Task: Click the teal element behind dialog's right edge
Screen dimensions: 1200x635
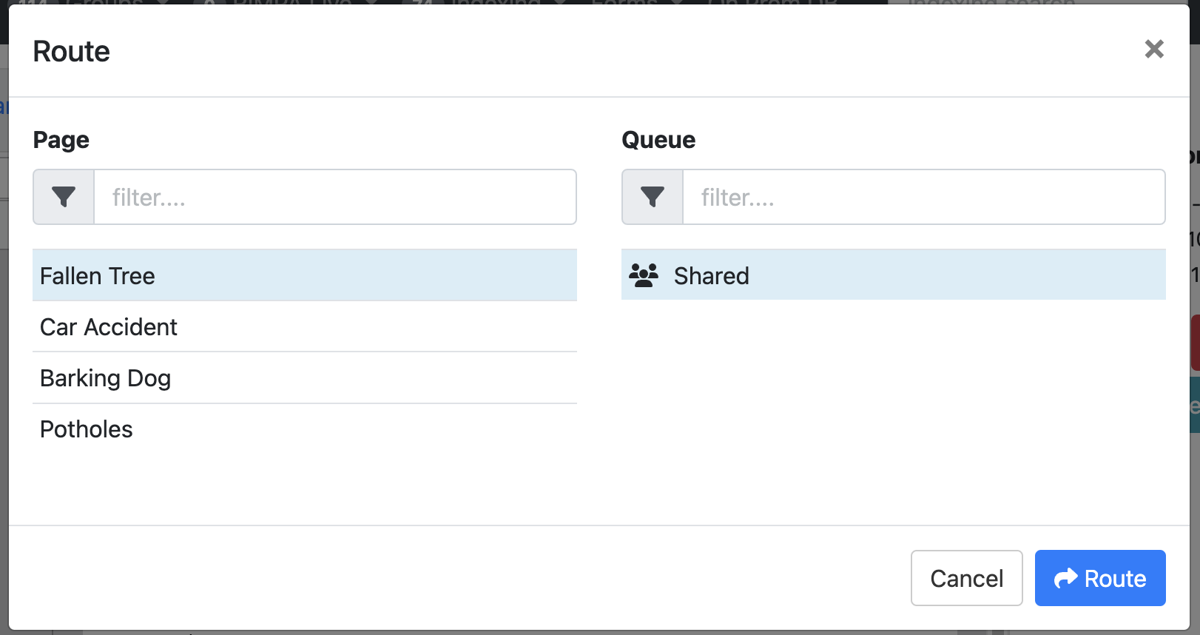Action: [1195, 405]
